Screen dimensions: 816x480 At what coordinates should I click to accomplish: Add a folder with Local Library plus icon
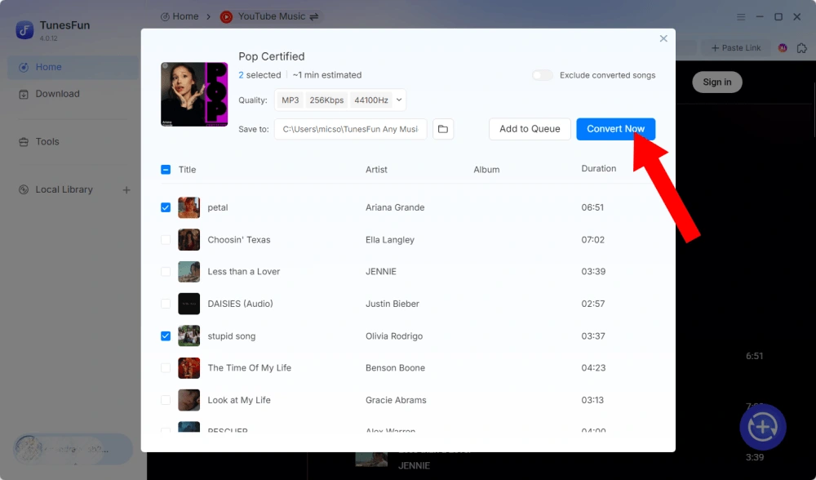pyautogui.click(x=126, y=190)
